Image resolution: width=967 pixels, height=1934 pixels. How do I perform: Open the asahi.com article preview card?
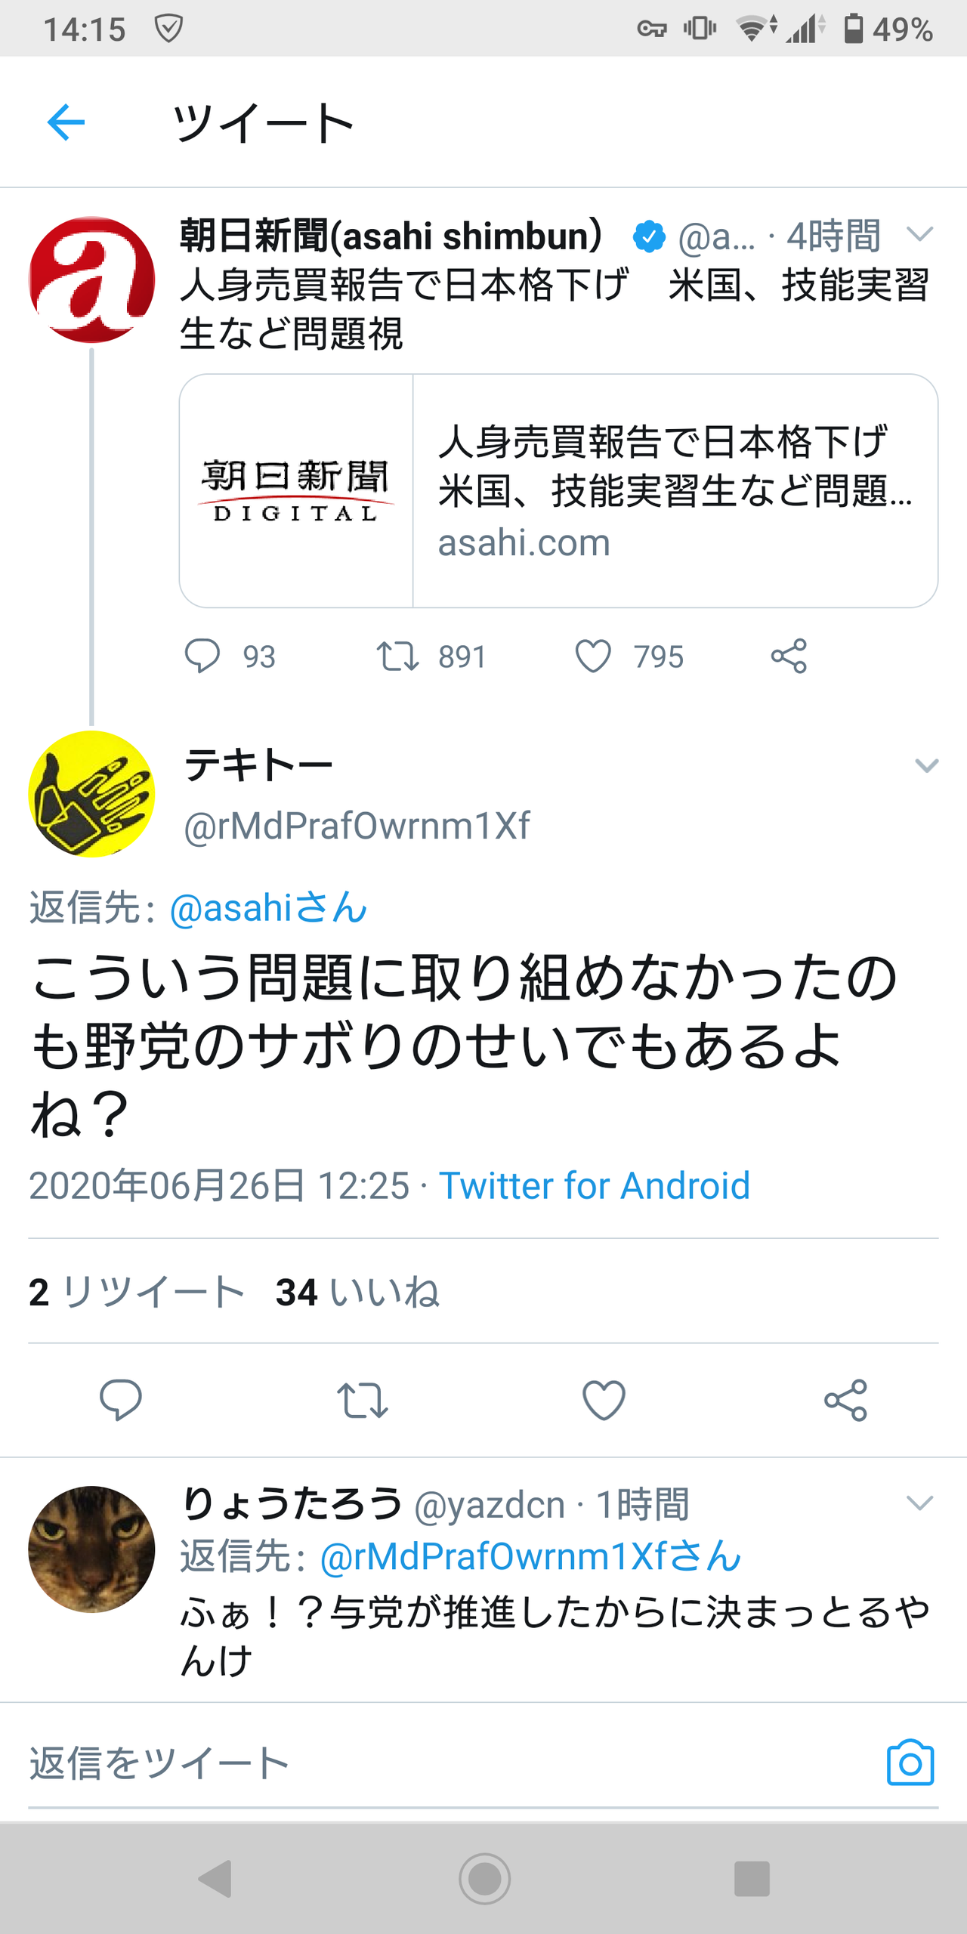(x=558, y=490)
